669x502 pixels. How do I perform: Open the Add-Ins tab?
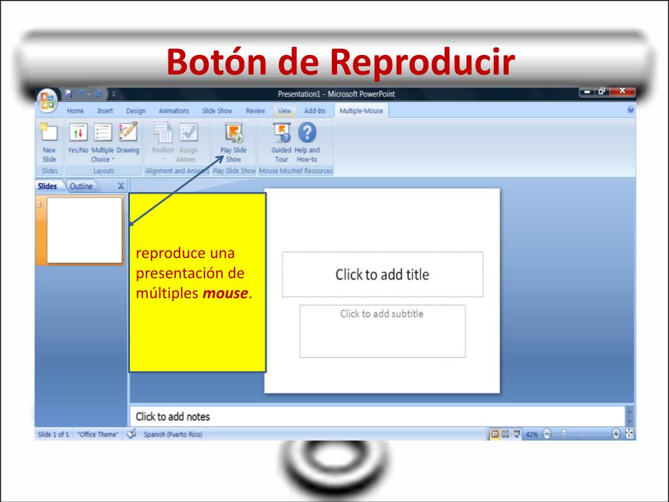pos(314,111)
